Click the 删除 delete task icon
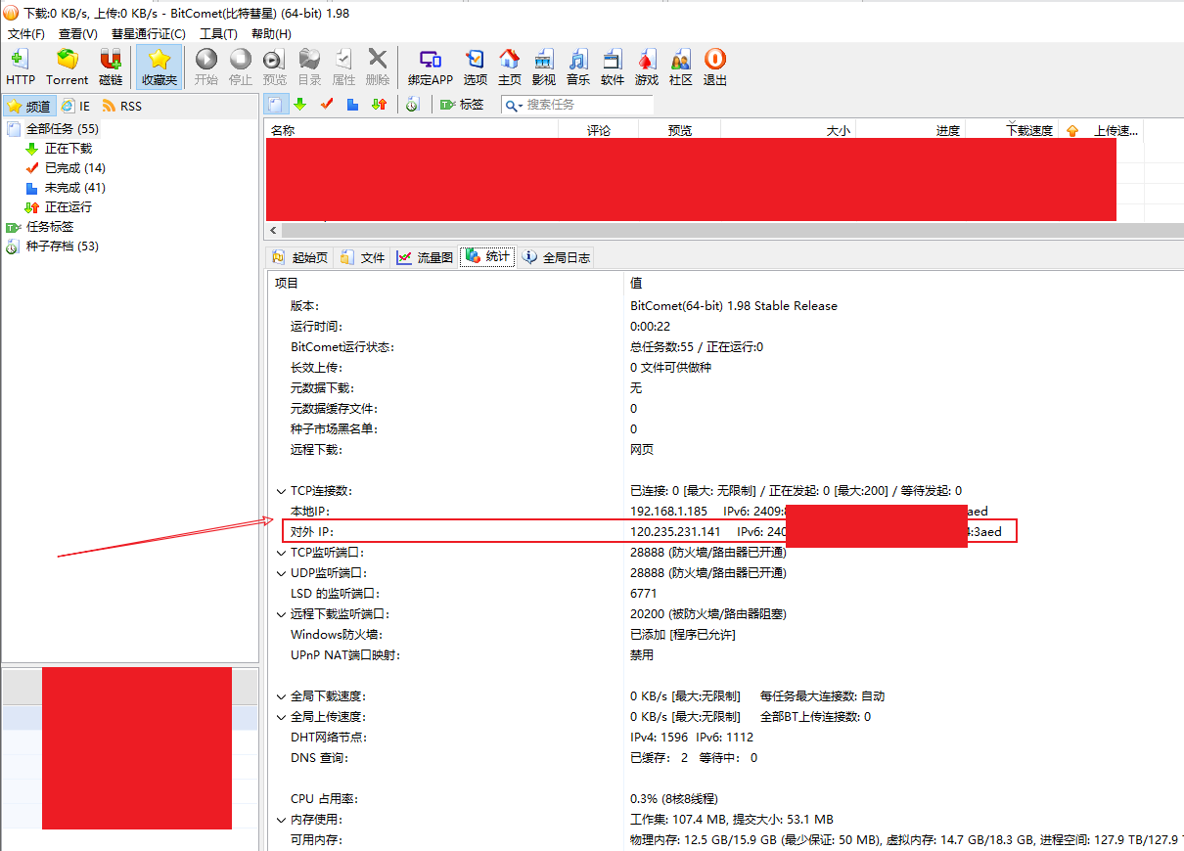Screen dimensions: 1184x851 coord(378,67)
